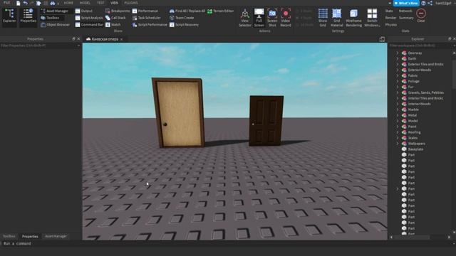Open the Breakpoints window
The height and width of the screenshot is (256, 456).
(x=118, y=11)
